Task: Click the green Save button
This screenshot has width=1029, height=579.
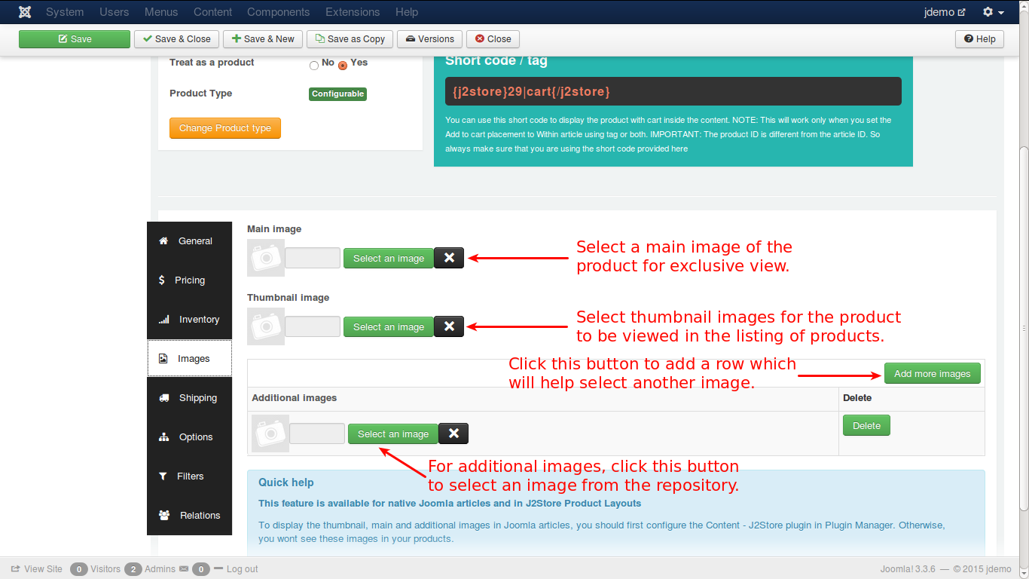Action: tap(75, 39)
